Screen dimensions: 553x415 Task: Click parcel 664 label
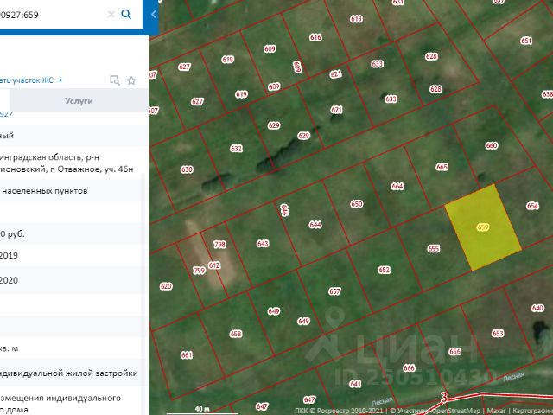(x=397, y=187)
